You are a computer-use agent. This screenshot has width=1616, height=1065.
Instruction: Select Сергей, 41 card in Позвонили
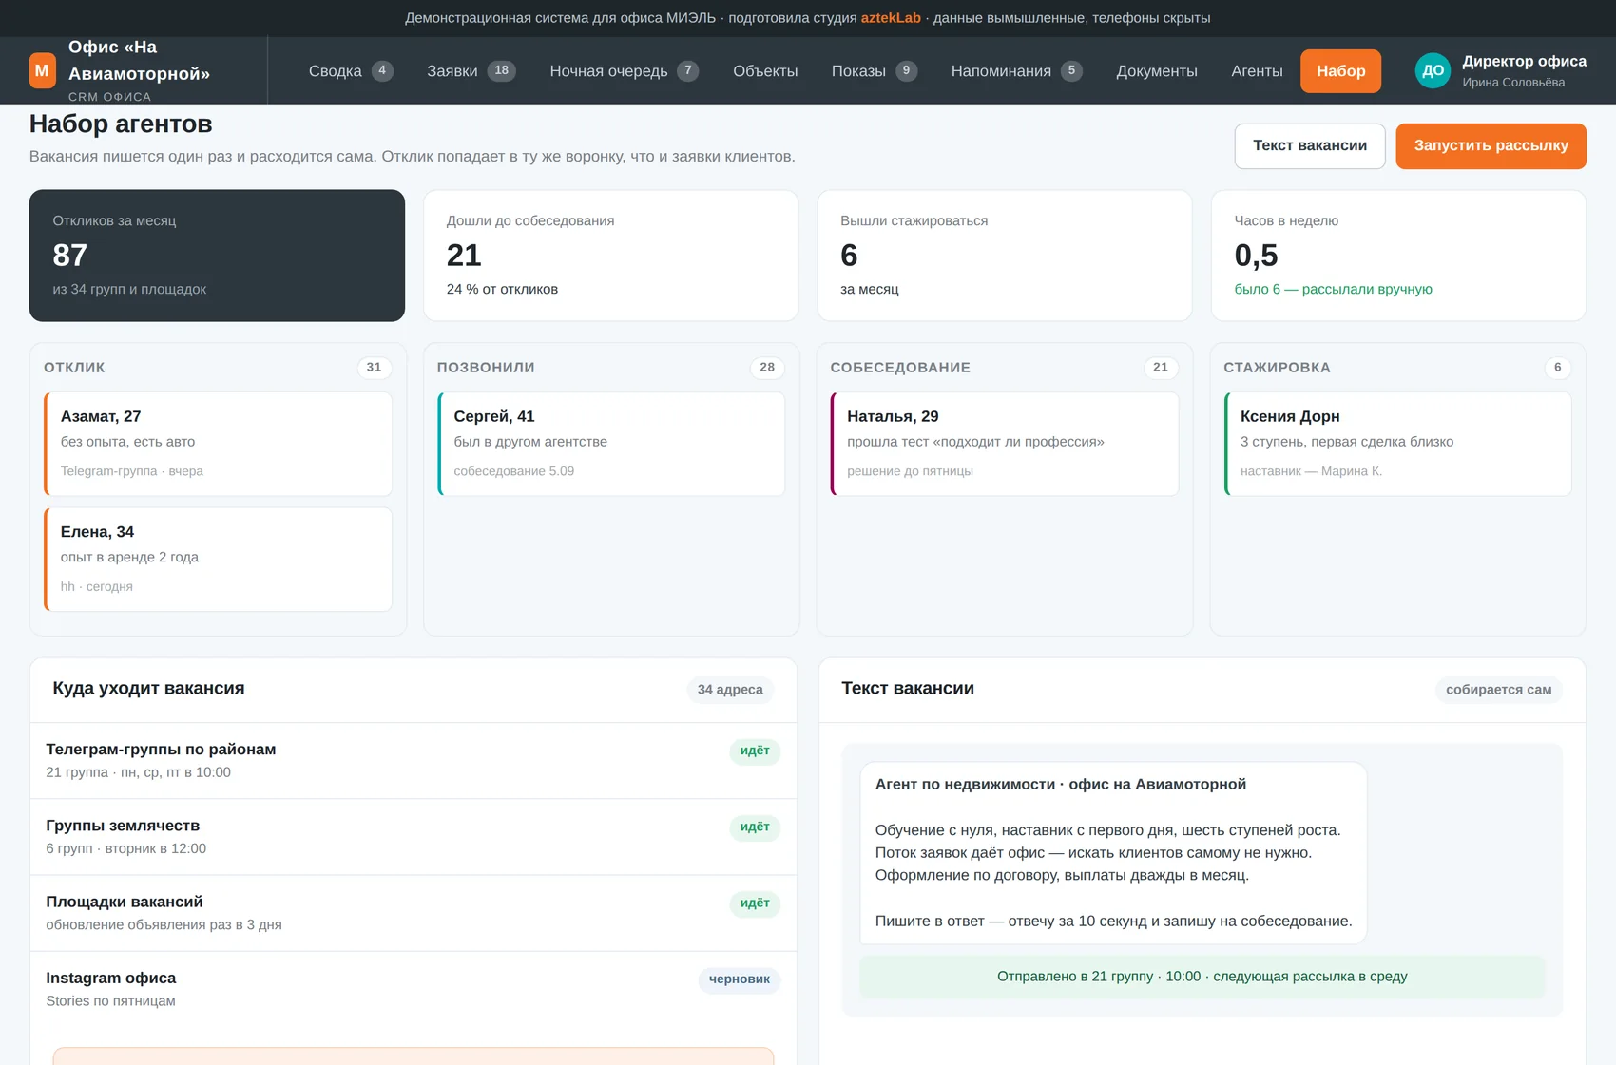coord(611,444)
